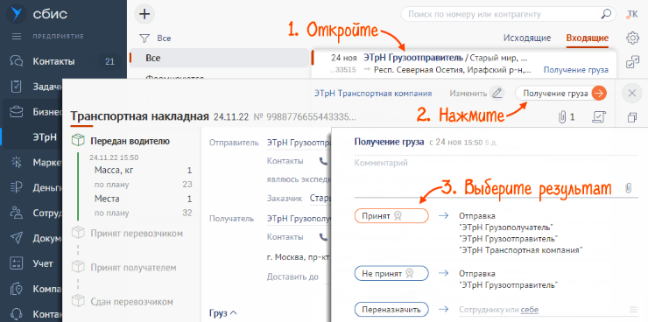This screenshot has height=322, width=648.
Task: Click the checklist panel icon below gear
Action: [632, 62]
